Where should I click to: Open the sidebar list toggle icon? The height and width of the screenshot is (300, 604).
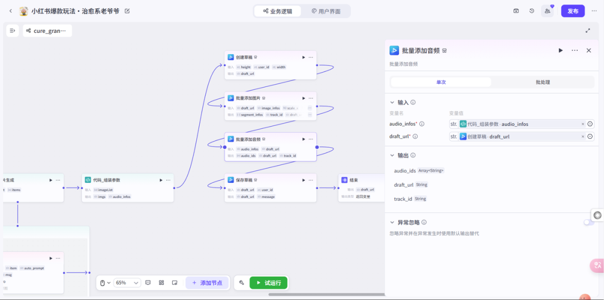[12, 31]
